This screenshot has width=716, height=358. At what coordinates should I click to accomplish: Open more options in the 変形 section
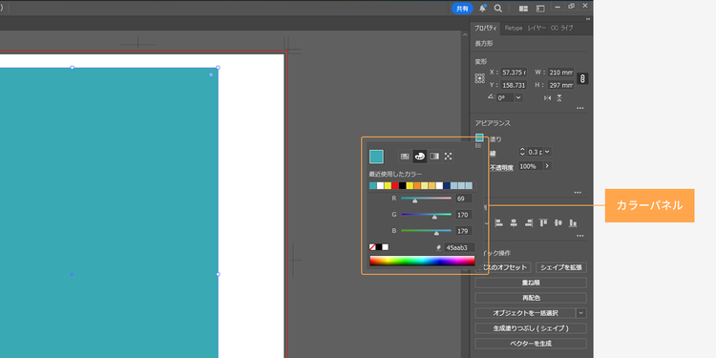click(x=579, y=108)
